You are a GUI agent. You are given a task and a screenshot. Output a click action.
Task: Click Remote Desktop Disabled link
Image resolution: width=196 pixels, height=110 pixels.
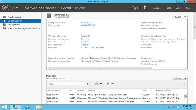(x=85, y=42)
